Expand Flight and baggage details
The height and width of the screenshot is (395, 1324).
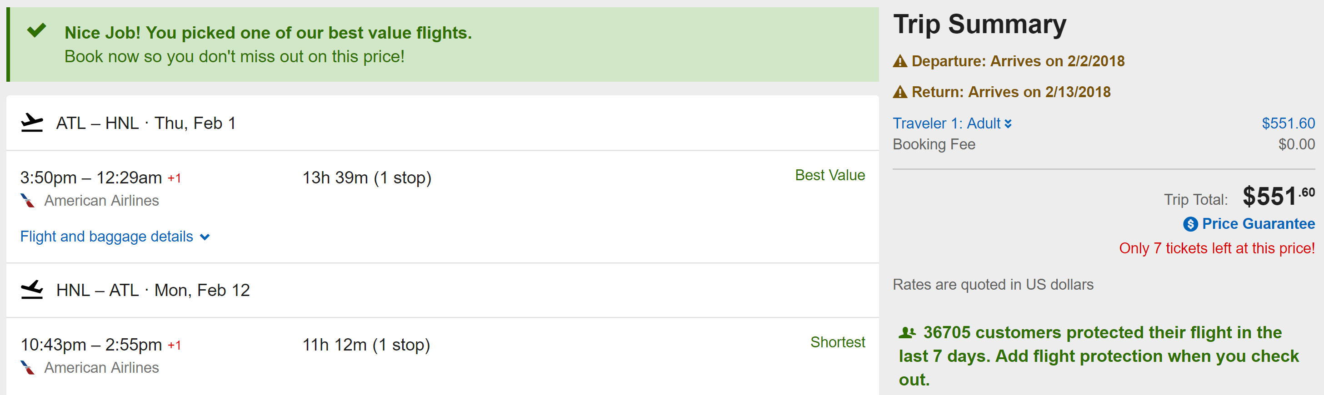[107, 236]
